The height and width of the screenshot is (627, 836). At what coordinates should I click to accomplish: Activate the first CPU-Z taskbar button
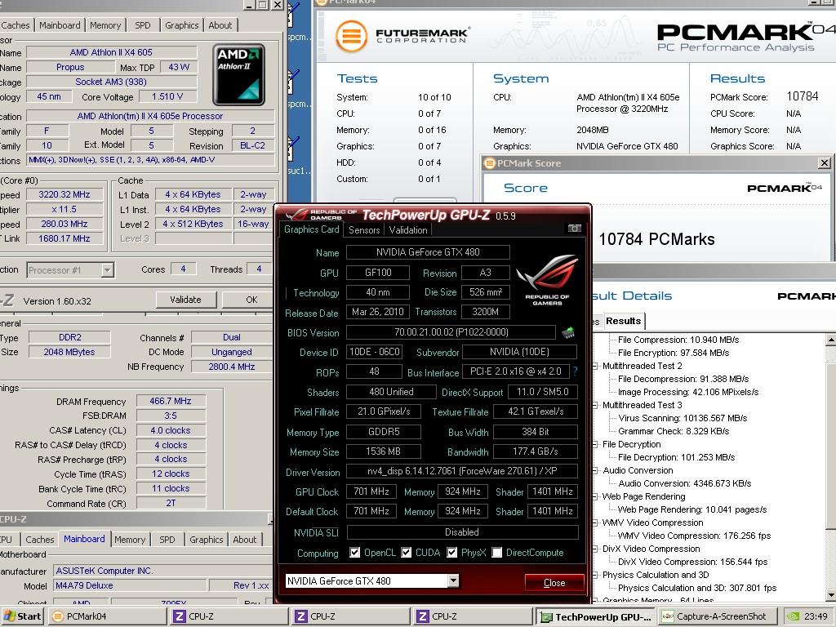click(x=229, y=616)
